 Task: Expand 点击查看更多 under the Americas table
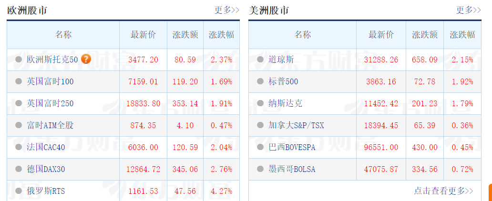pyautogui.click(x=443, y=191)
